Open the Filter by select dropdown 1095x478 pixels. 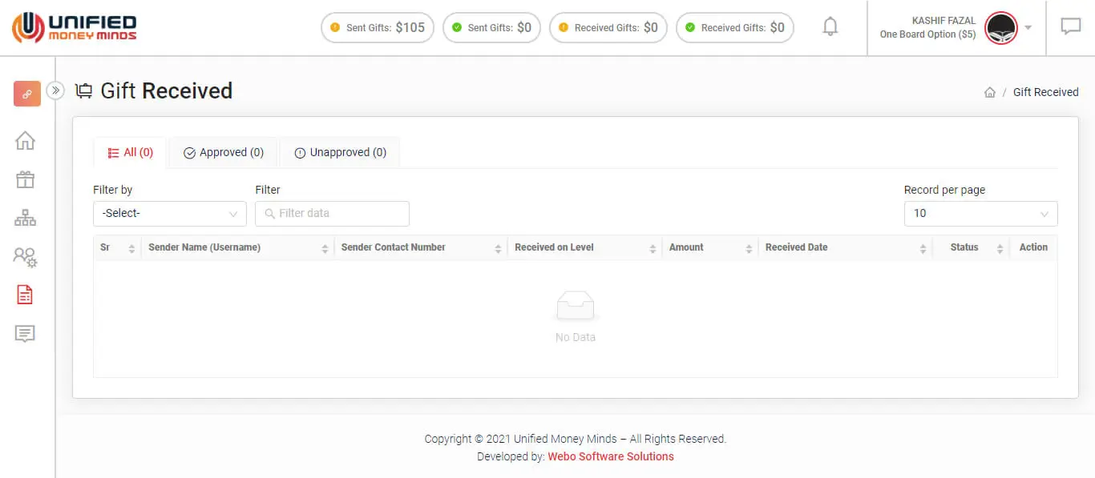(170, 214)
